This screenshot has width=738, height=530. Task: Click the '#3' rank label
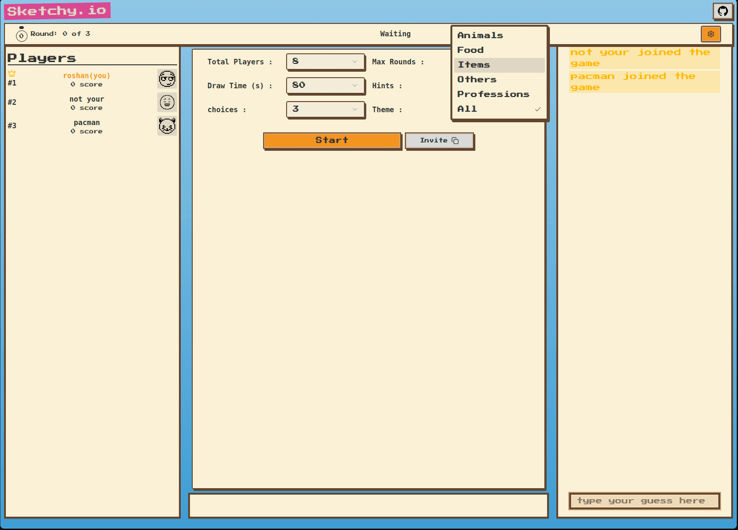point(12,126)
